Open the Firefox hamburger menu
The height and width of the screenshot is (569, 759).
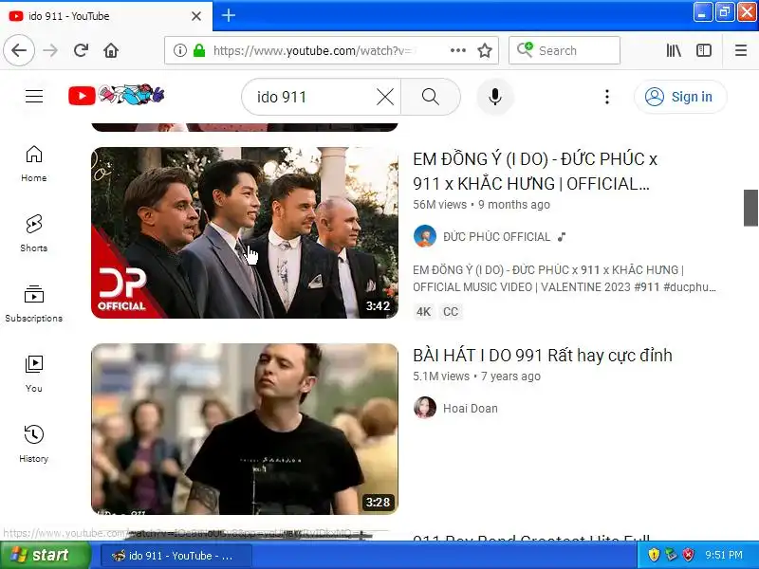741,50
